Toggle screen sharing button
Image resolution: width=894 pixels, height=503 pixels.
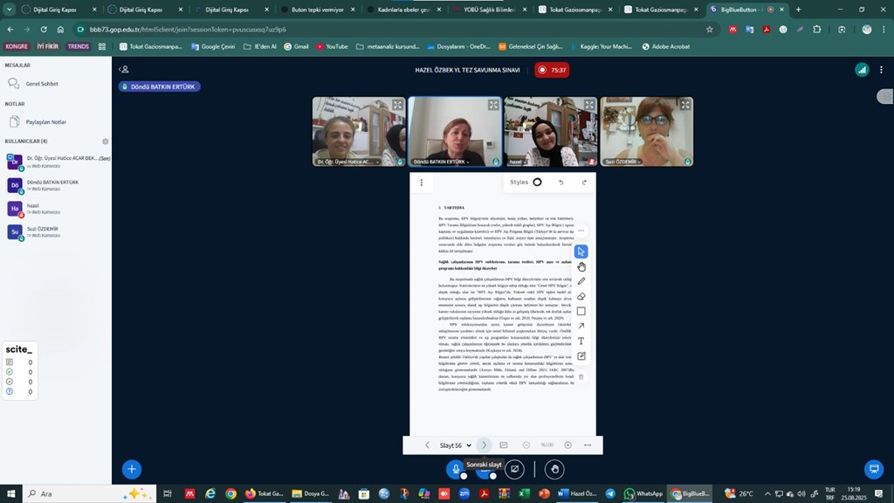pyautogui.click(x=515, y=470)
